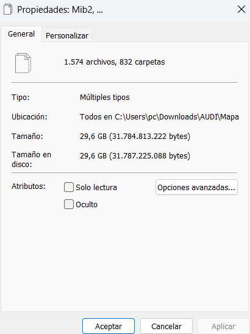Click the Atributos label
Screen dimensions: 250x334
(x=29, y=186)
